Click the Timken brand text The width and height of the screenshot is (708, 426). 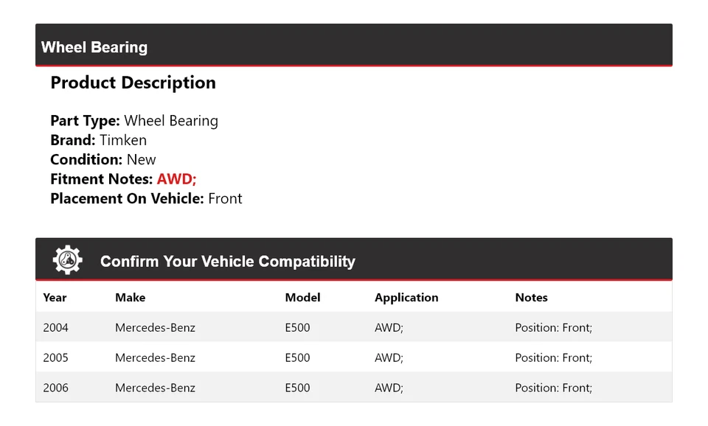click(x=123, y=140)
